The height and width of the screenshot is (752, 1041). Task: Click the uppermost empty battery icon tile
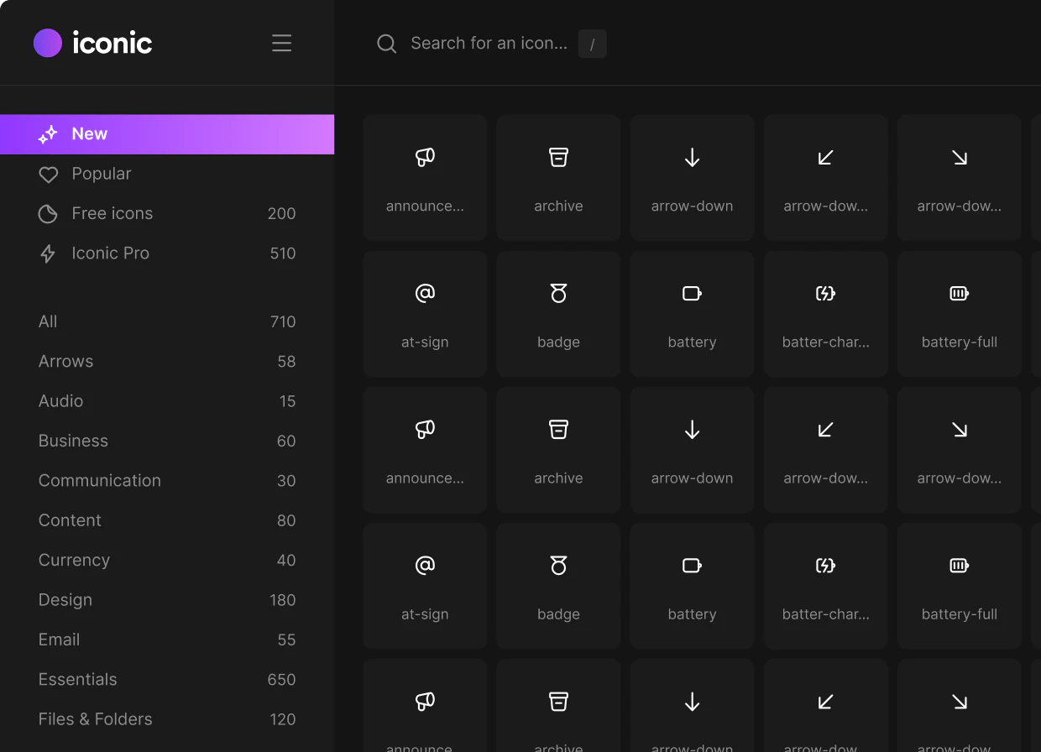pos(692,314)
